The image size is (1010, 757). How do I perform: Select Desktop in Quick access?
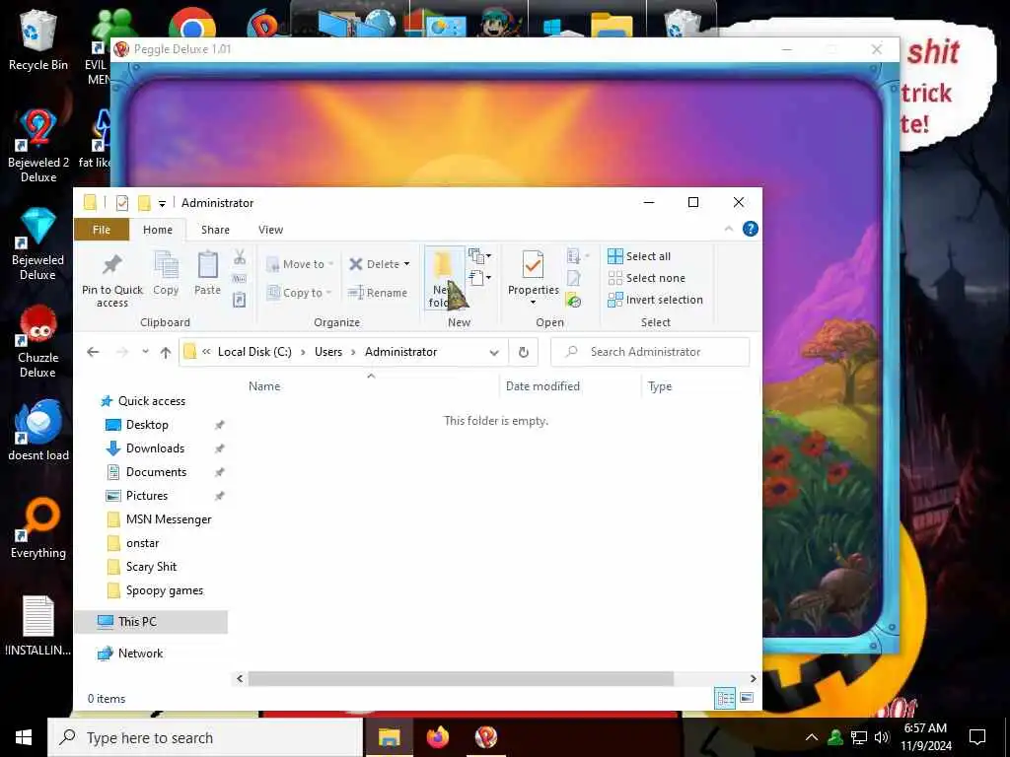(147, 425)
